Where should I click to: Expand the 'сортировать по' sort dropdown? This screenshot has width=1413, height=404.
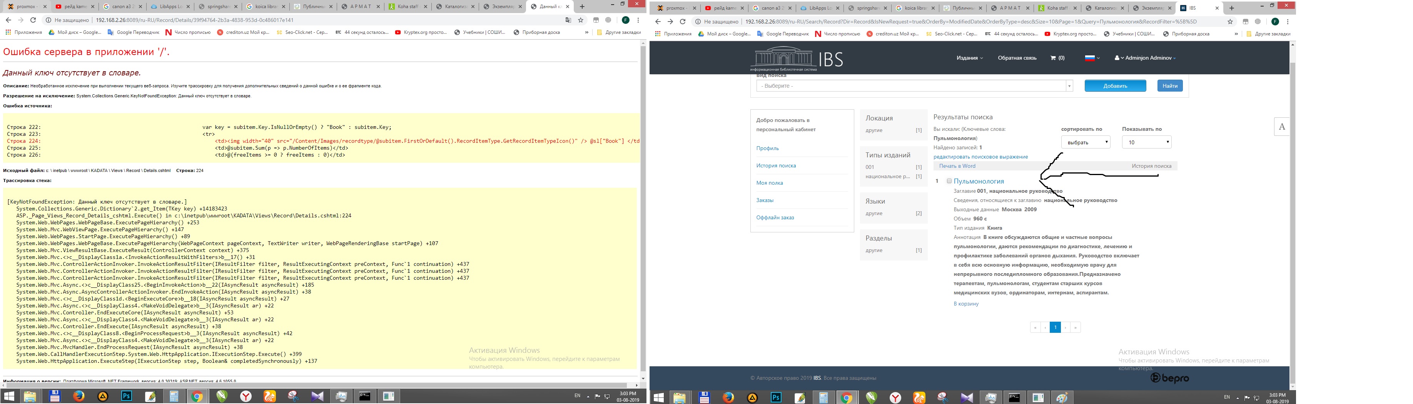pyautogui.click(x=1086, y=142)
